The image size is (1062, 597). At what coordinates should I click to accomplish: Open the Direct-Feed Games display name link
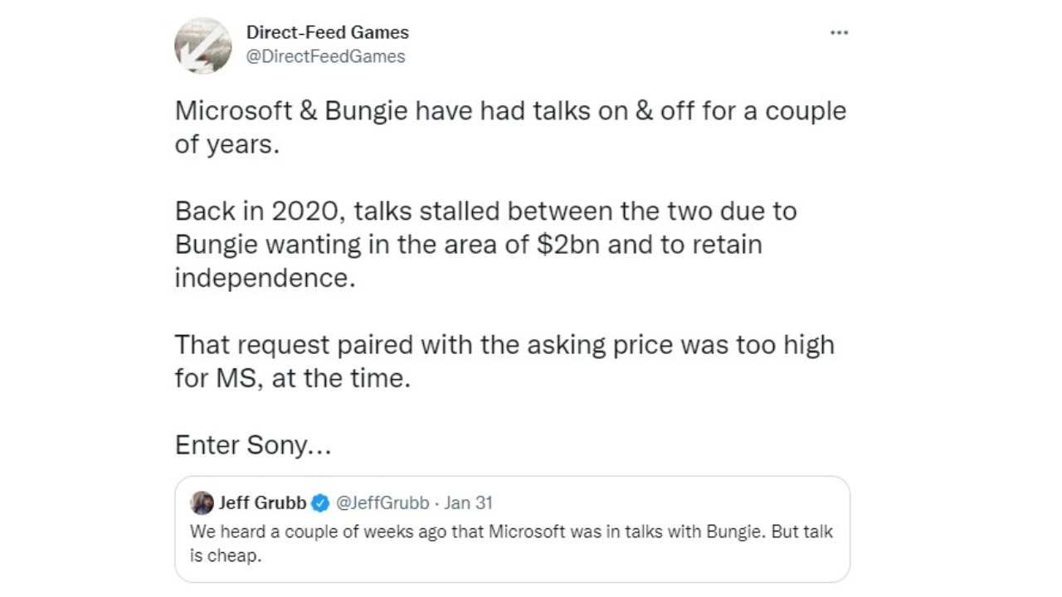click(327, 32)
